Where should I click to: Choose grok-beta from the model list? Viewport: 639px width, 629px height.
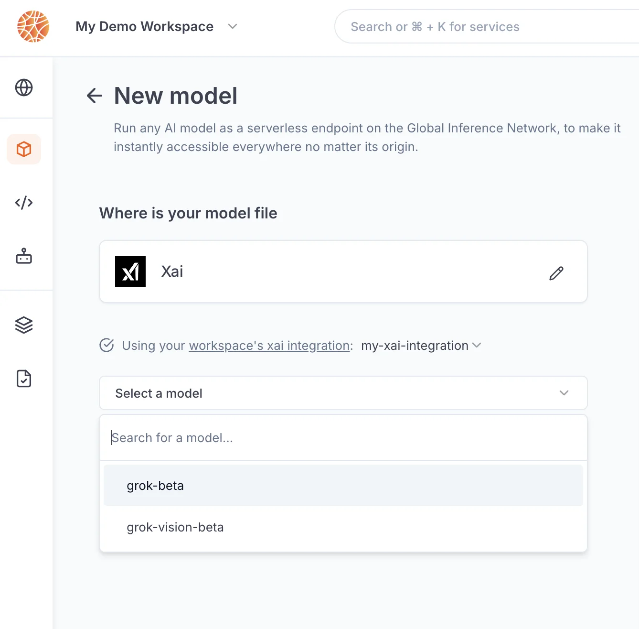click(343, 486)
